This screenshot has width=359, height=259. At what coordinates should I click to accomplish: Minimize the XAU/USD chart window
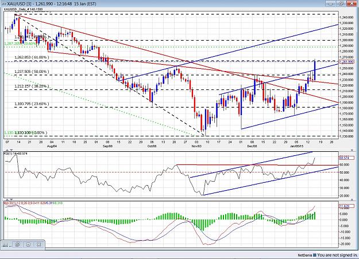point(331,3)
